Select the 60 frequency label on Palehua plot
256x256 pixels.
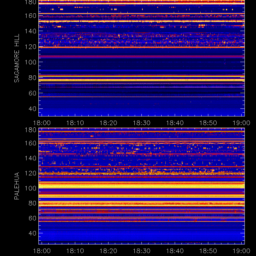coord(32,218)
